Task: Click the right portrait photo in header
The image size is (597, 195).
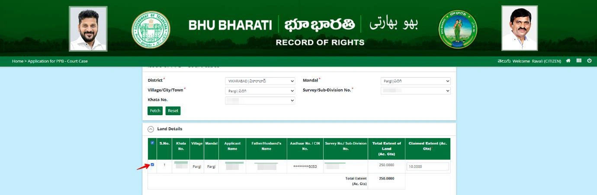Action: (520, 28)
